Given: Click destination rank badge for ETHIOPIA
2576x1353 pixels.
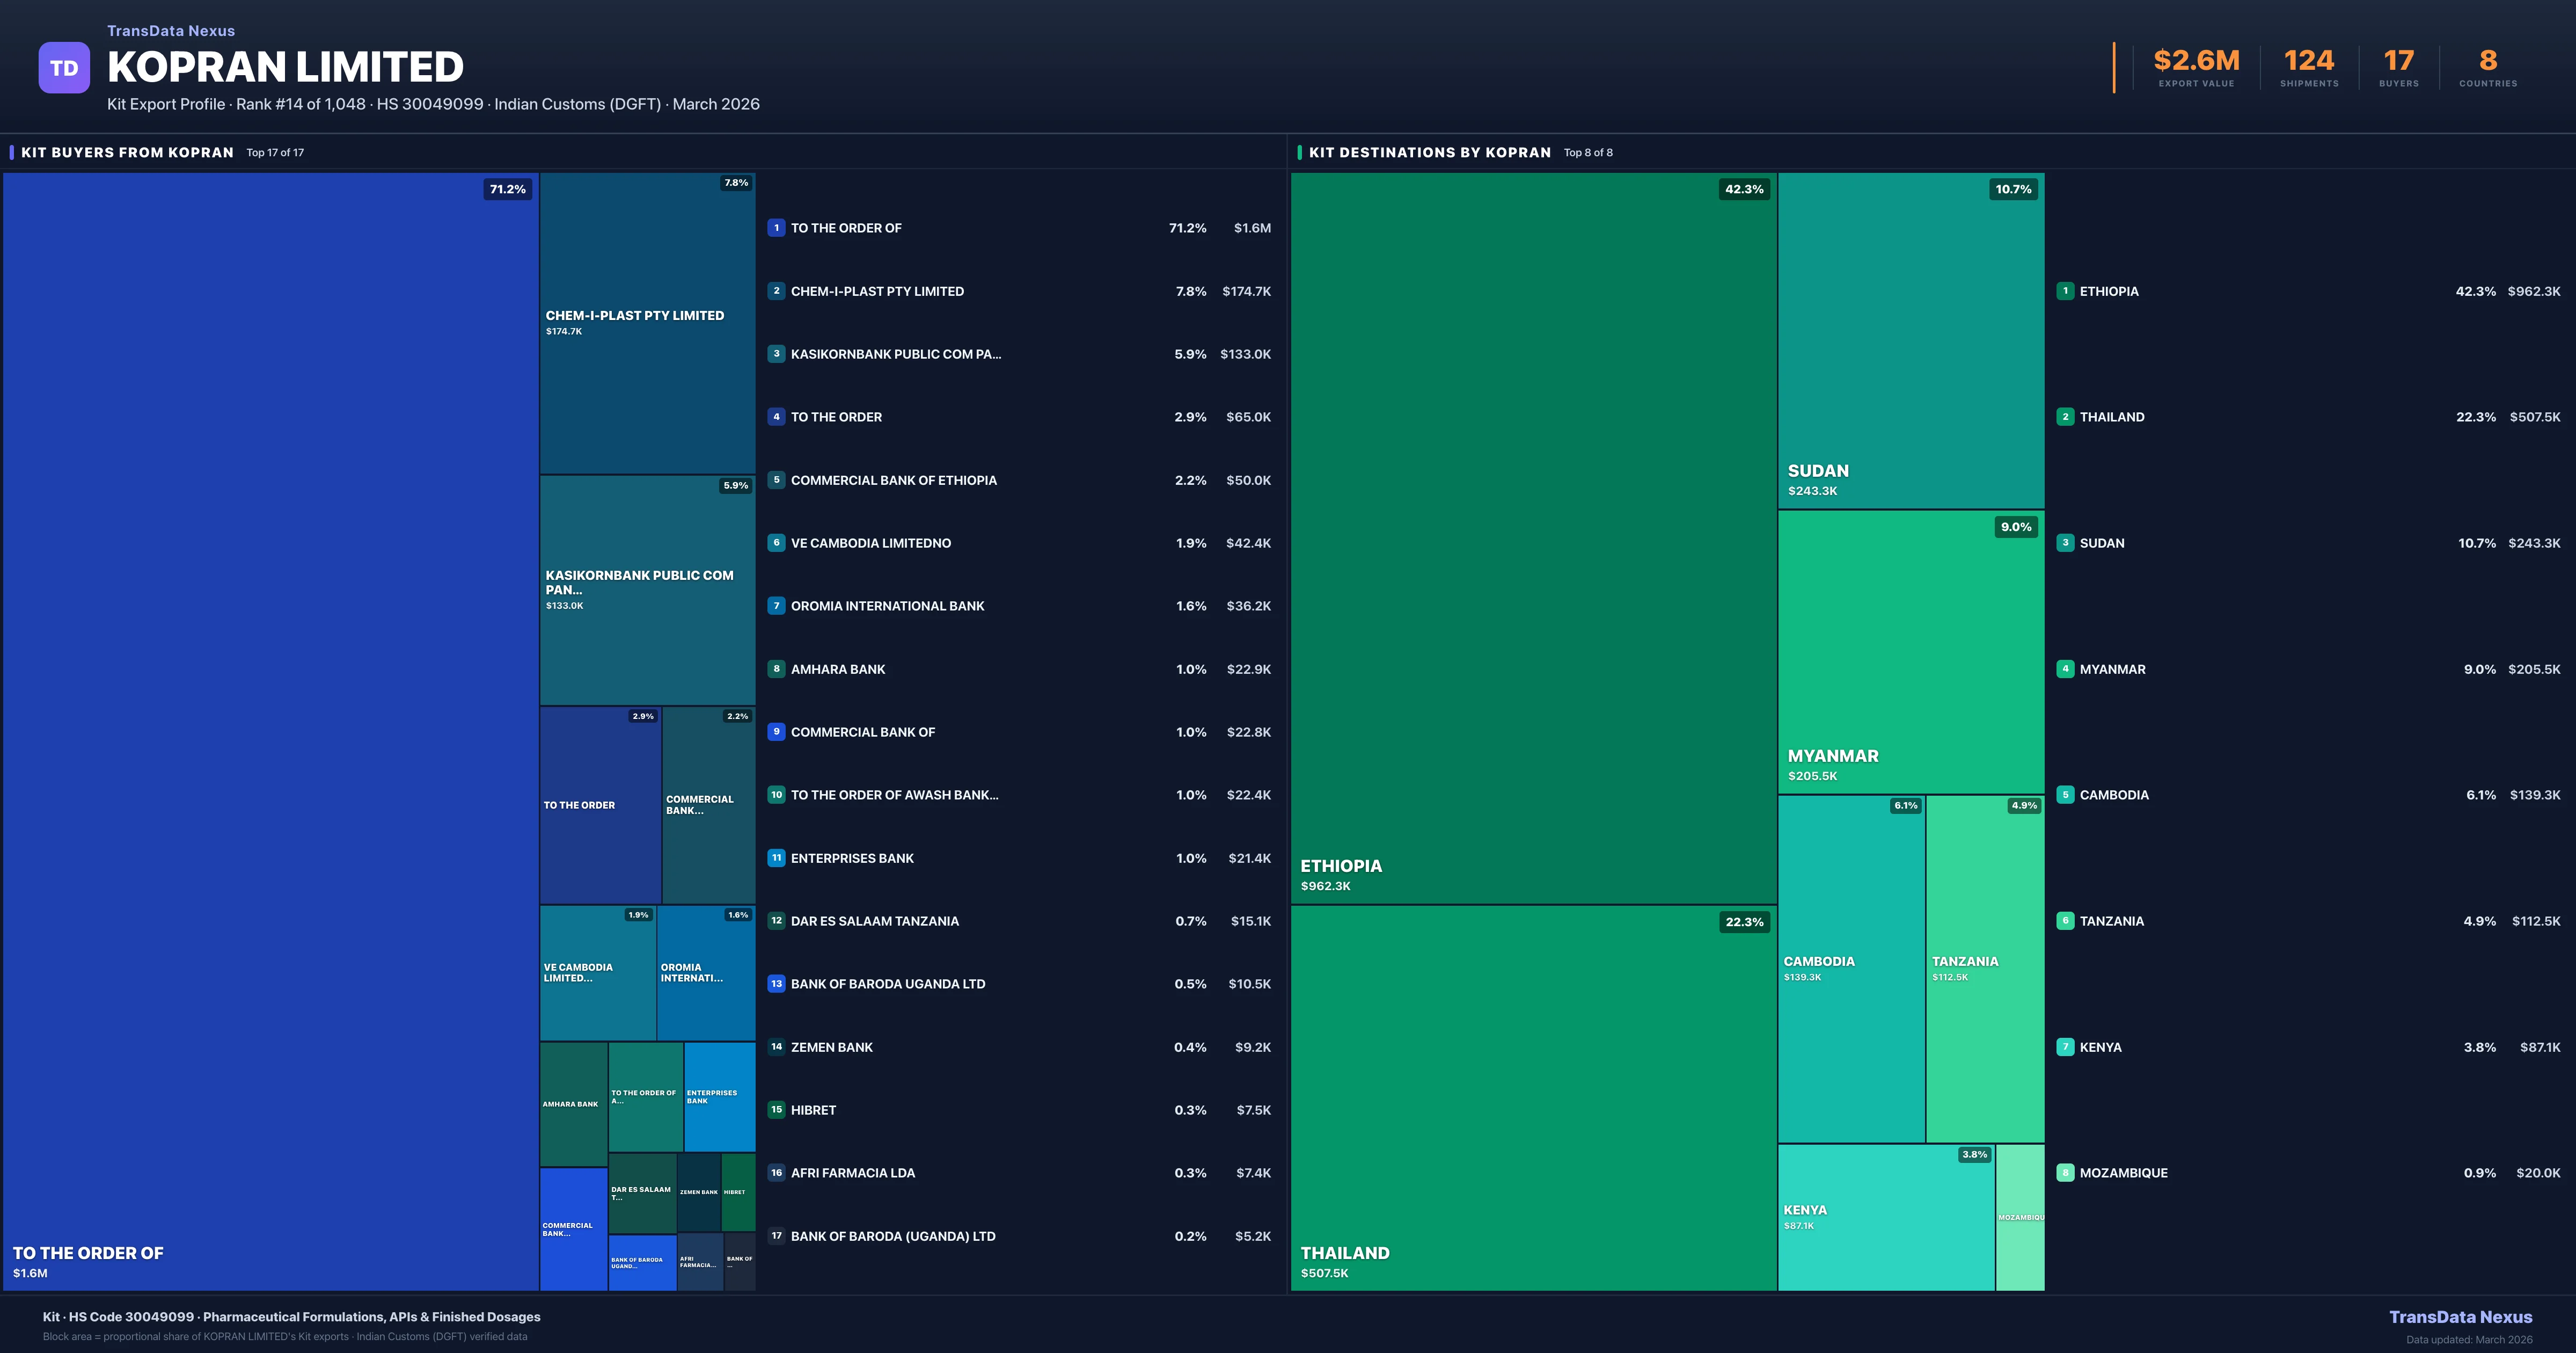Looking at the screenshot, I should (2064, 291).
